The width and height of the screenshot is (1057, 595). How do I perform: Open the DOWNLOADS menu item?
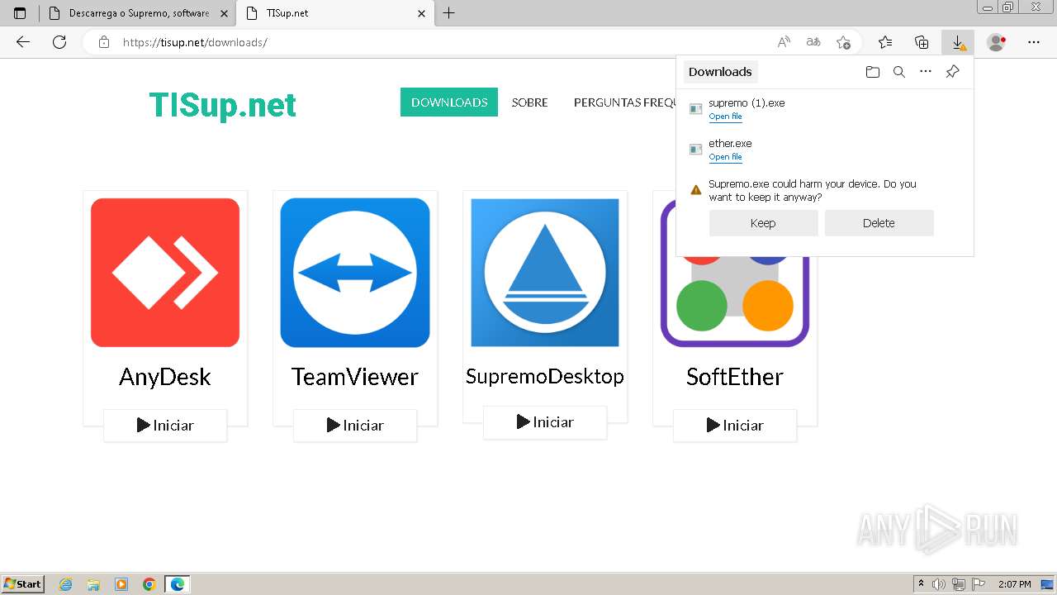coord(449,102)
